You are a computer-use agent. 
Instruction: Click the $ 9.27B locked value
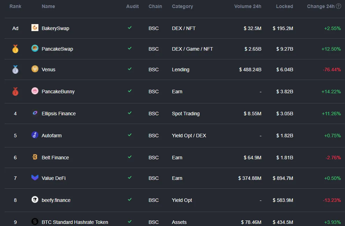[285, 49]
